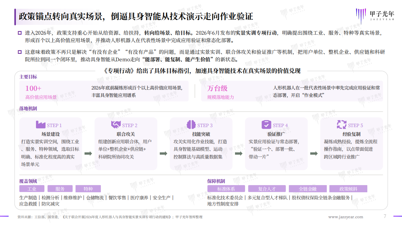Click the text 防灾减灾
The image size is (402, 226).
(x=51, y=204)
